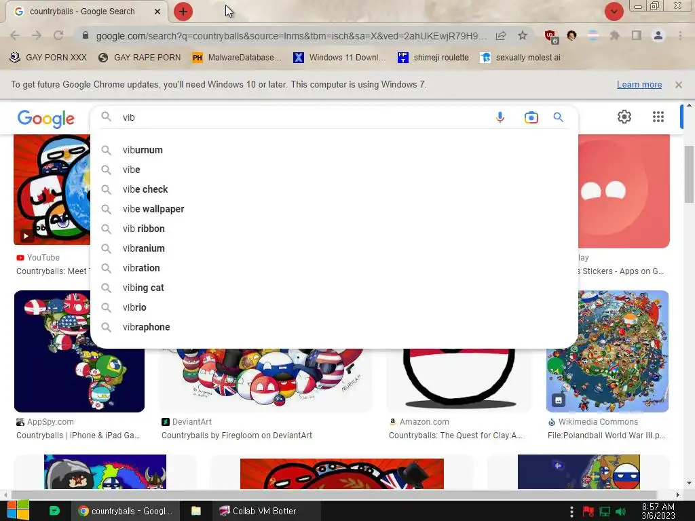Open the green chat app in taskbar

pyautogui.click(x=54, y=511)
